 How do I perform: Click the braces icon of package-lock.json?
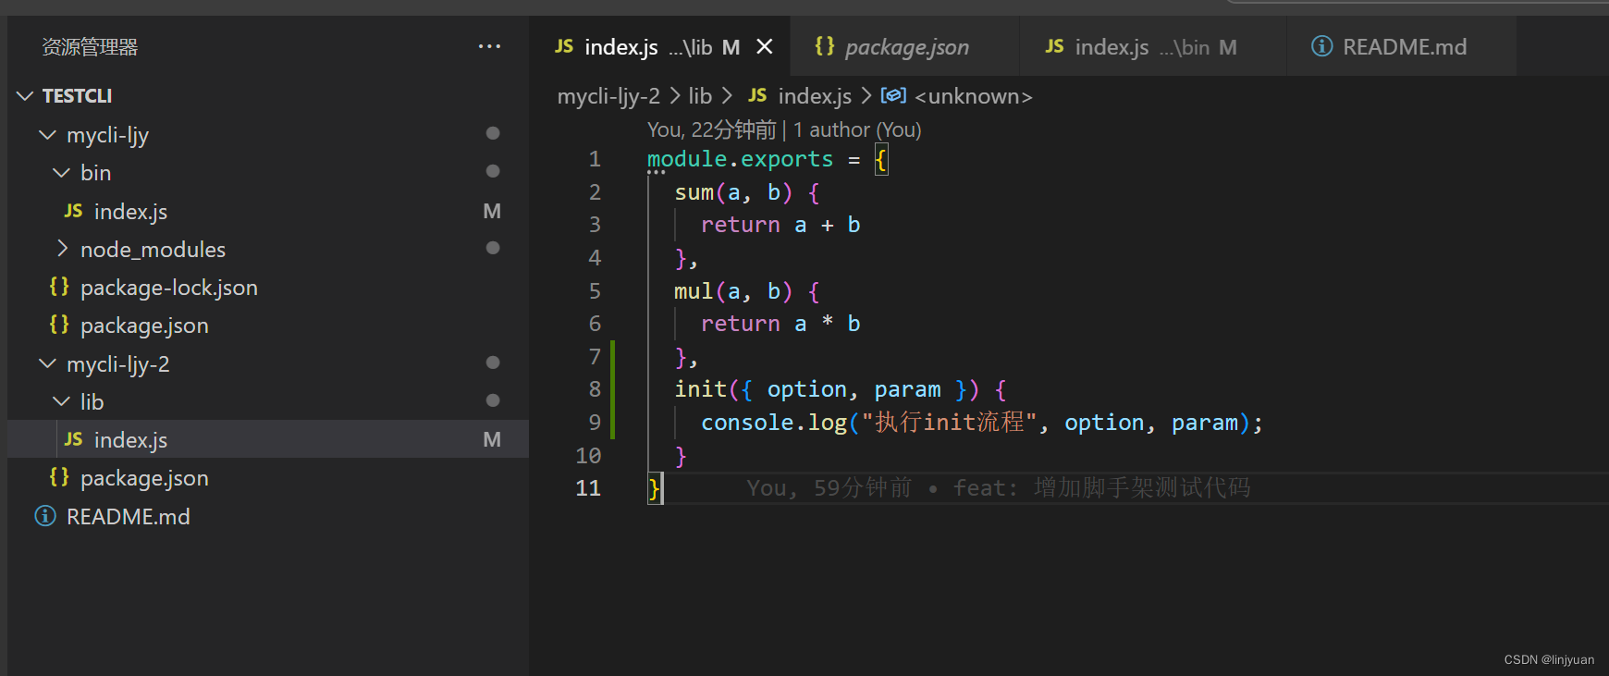(x=59, y=287)
